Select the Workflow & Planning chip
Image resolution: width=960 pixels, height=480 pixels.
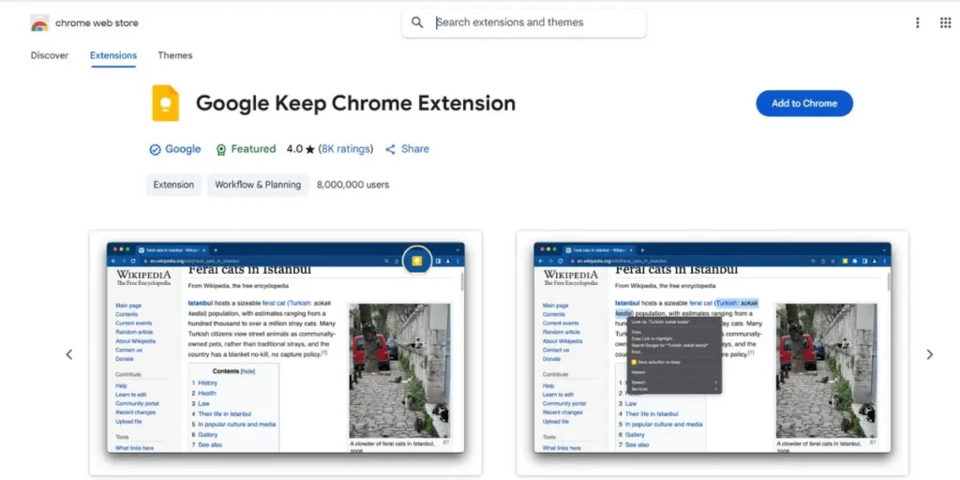click(x=258, y=185)
